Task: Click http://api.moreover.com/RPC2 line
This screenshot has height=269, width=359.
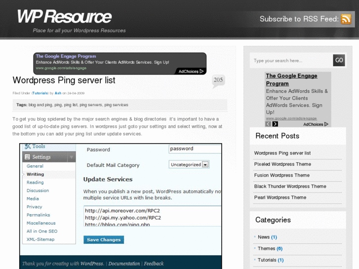Action: (122, 211)
